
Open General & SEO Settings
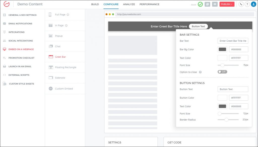coord(22,15)
